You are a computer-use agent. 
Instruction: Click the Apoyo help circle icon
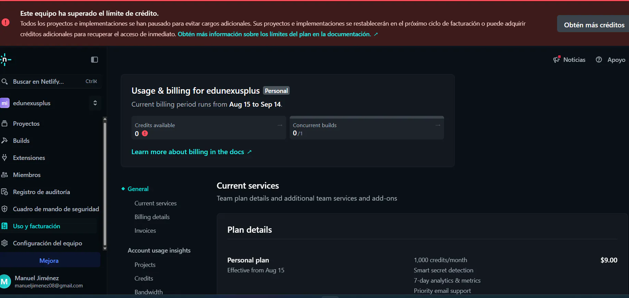click(x=599, y=59)
